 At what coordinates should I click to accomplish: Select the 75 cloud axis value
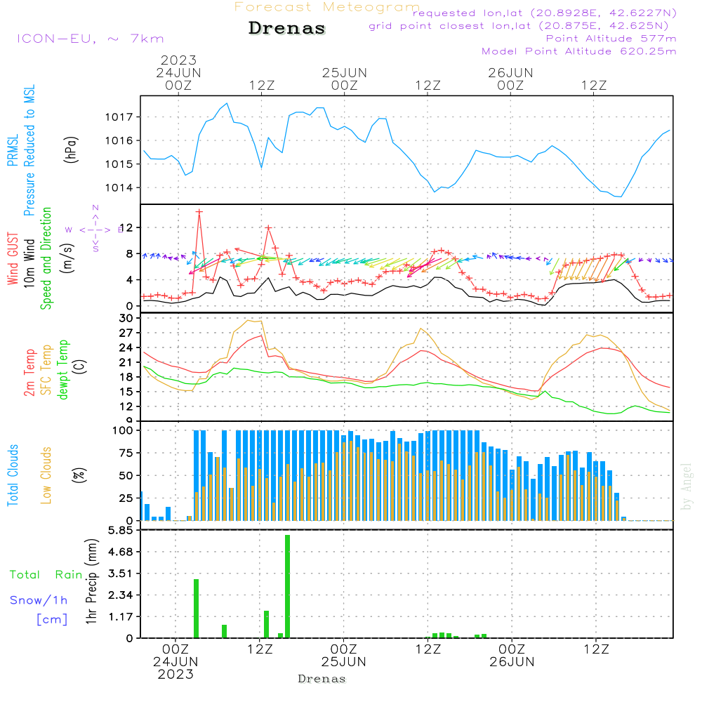click(126, 453)
